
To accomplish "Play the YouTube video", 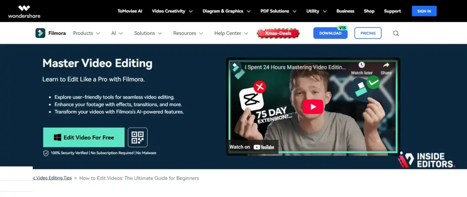I will pos(313,107).
